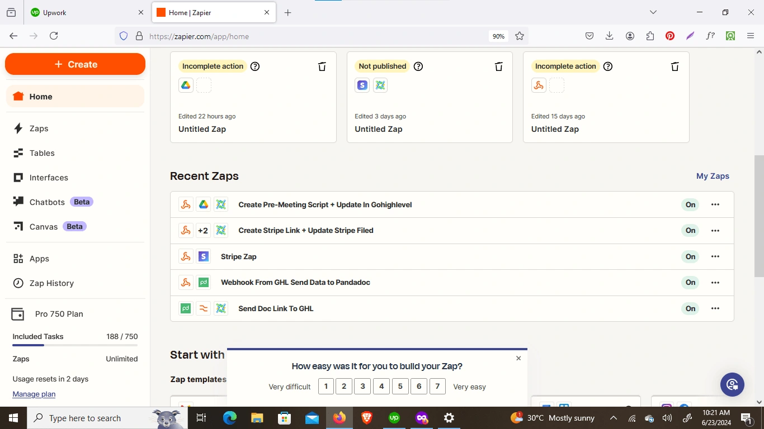Open Chatbots Beta section
Image resolution: width=764 pixels, height=429 pixels.
click(x=75, y=202)
